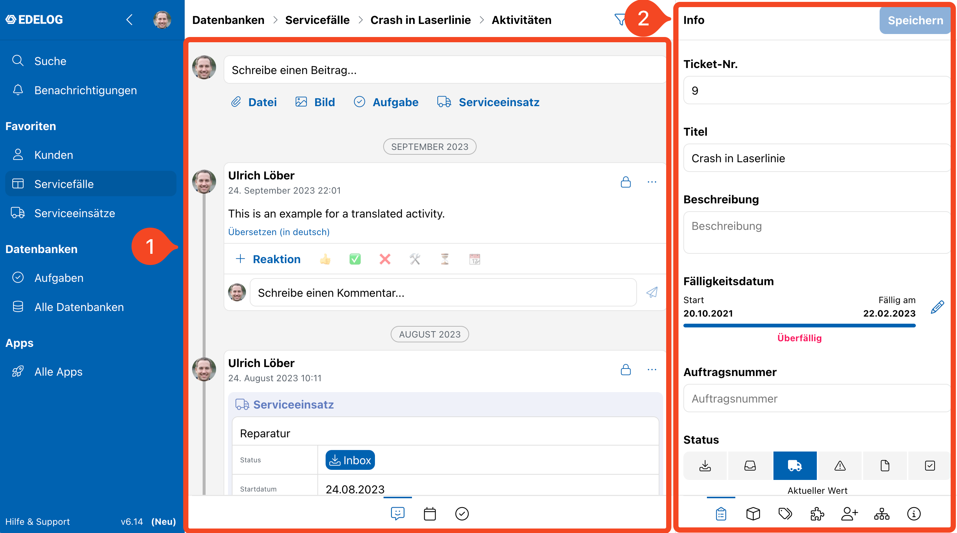957x533 pixels.
Task: React with the green checkmark emoji
Action: click(355, 259)
